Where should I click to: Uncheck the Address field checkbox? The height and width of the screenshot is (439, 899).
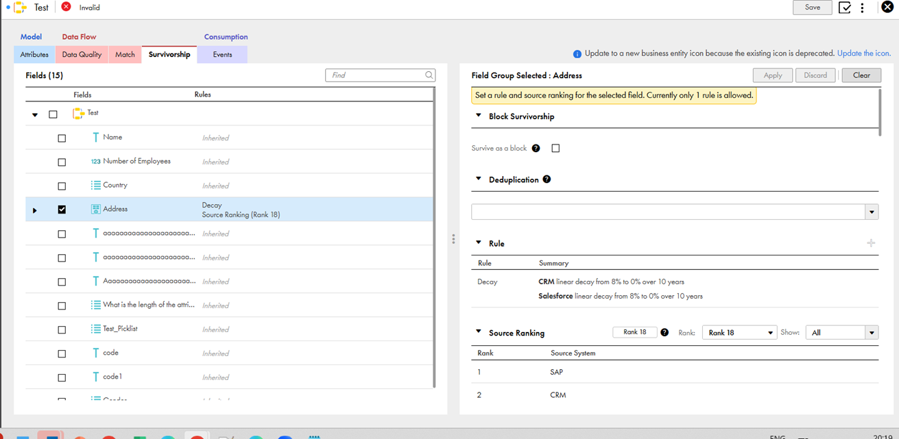tap(62, 210)
